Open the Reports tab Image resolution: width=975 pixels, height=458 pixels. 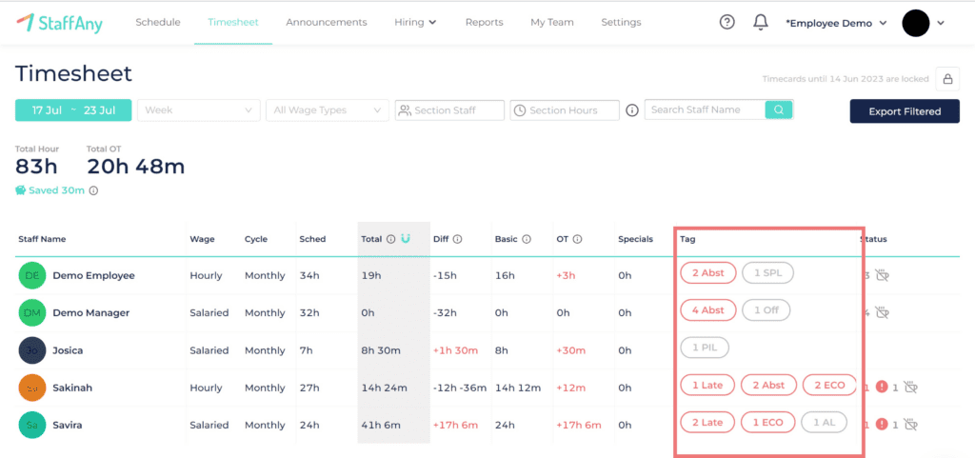(485, 22)
